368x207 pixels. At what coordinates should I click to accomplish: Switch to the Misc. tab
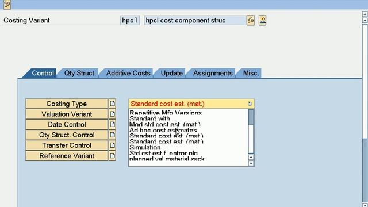tap(251, 73)
